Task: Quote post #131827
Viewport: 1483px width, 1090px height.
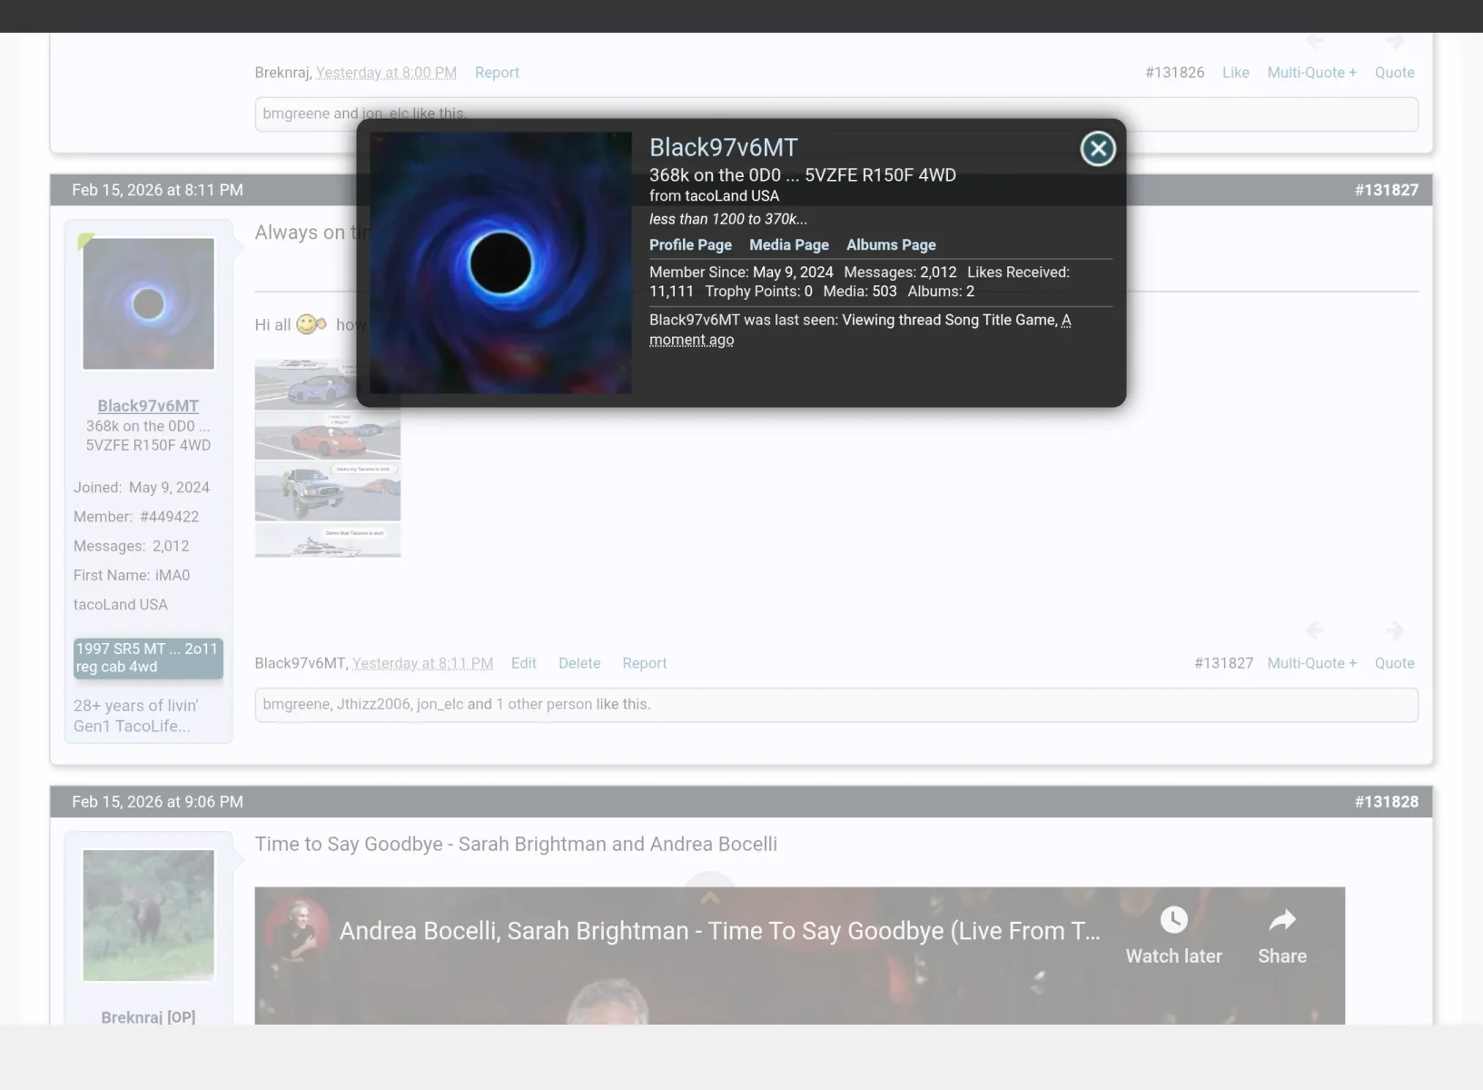Action: [x=1394, y=663]
